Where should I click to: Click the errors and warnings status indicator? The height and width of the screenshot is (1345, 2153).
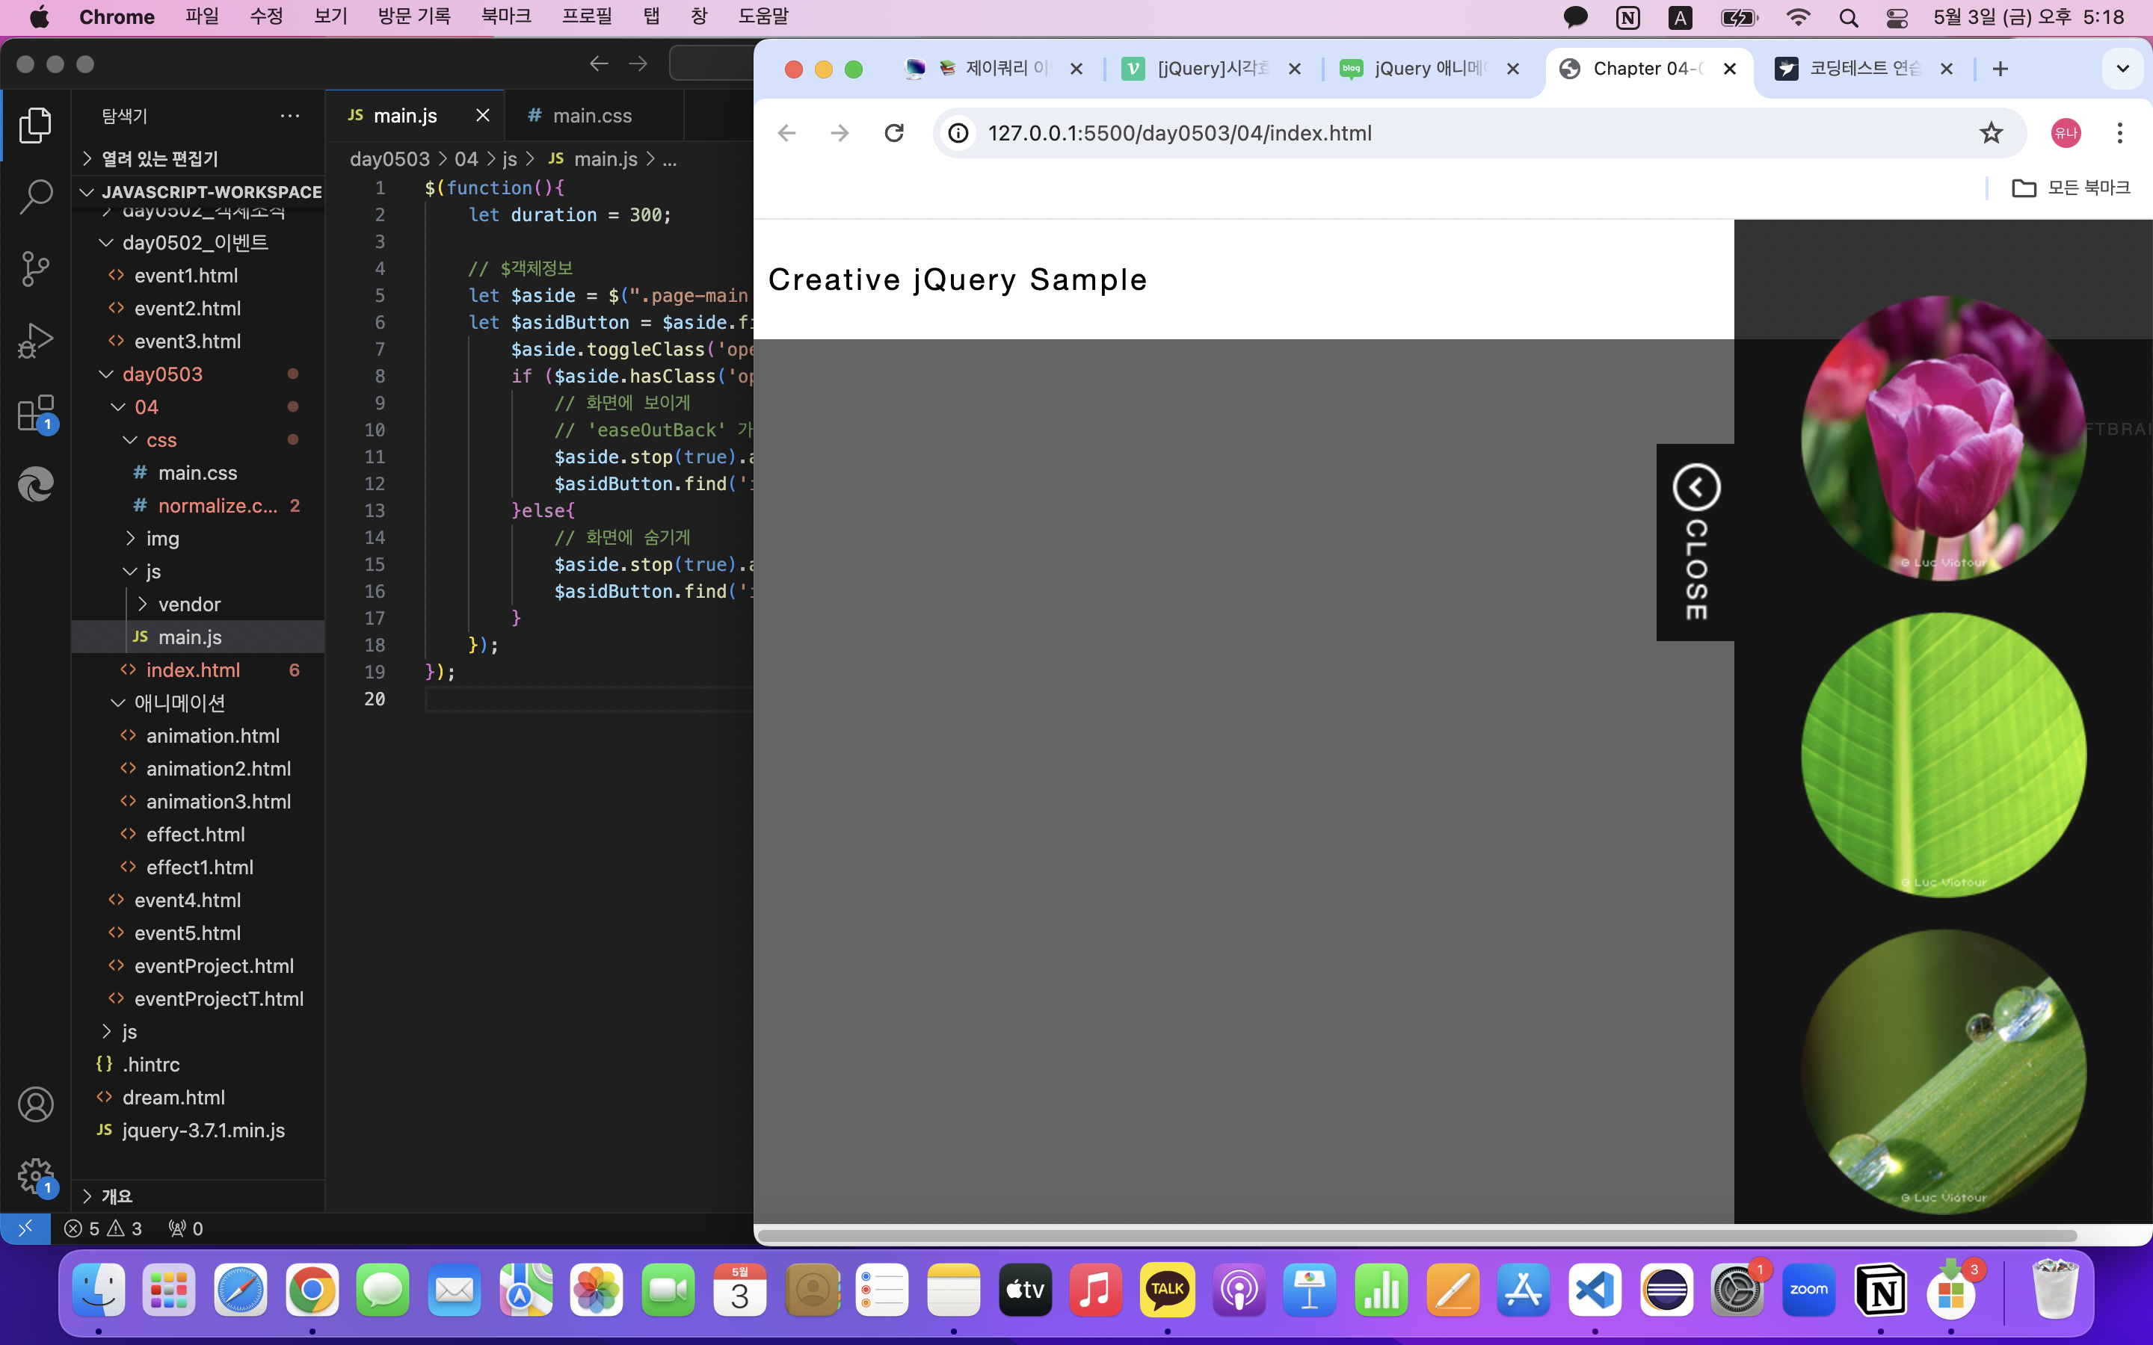tap(103, 1228)
